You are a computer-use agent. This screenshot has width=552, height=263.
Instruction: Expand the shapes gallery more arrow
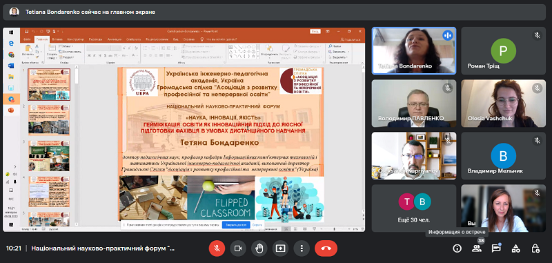258,57
